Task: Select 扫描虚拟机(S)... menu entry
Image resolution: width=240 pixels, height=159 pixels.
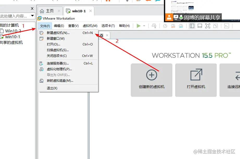Action: pyautogui.click(x=68, y=50)
